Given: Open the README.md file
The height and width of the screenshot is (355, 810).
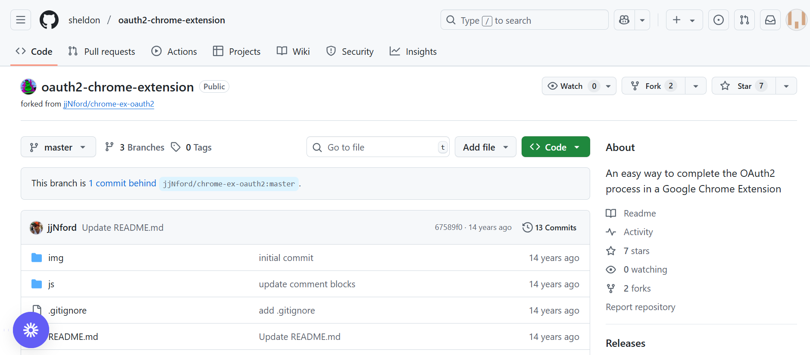Looking at the screenshot, I should coord(73,337).
